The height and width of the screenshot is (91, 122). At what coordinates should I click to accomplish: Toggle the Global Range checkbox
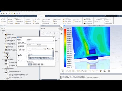pos(18,45)
